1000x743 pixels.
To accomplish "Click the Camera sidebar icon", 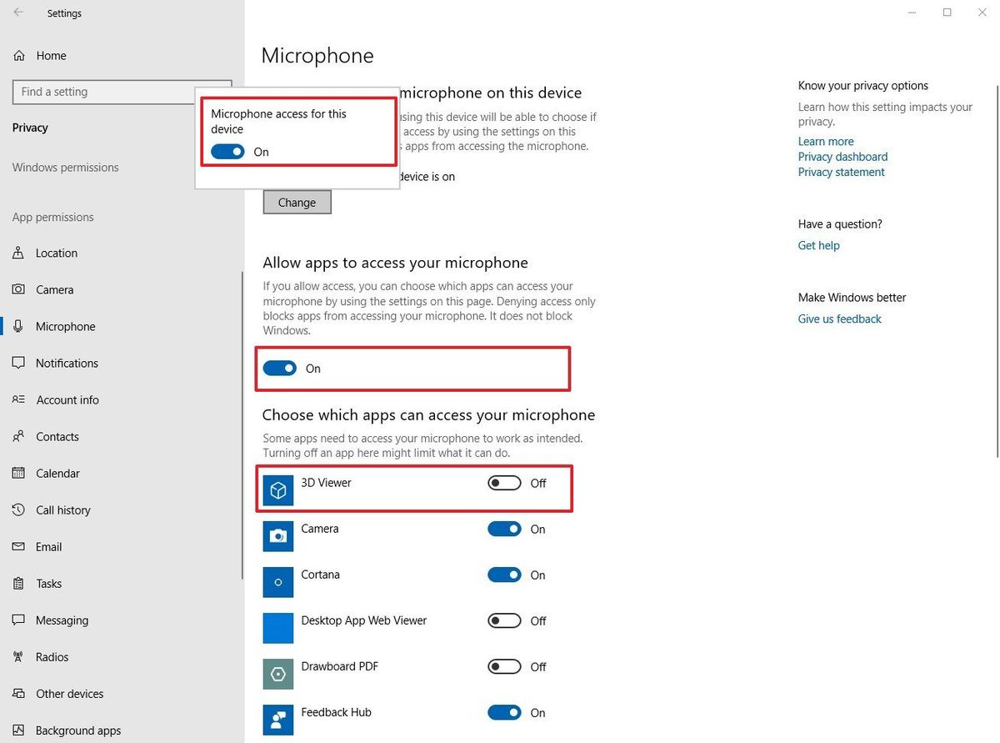I will pyautogui.click(x=18, y=289).
